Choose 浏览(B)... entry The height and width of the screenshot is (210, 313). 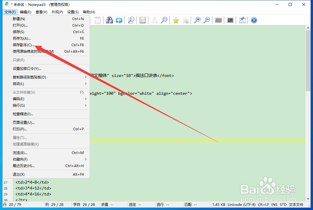click(x=46, y=153)
